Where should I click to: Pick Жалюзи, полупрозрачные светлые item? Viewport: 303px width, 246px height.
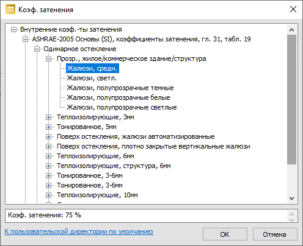(122, 107)
